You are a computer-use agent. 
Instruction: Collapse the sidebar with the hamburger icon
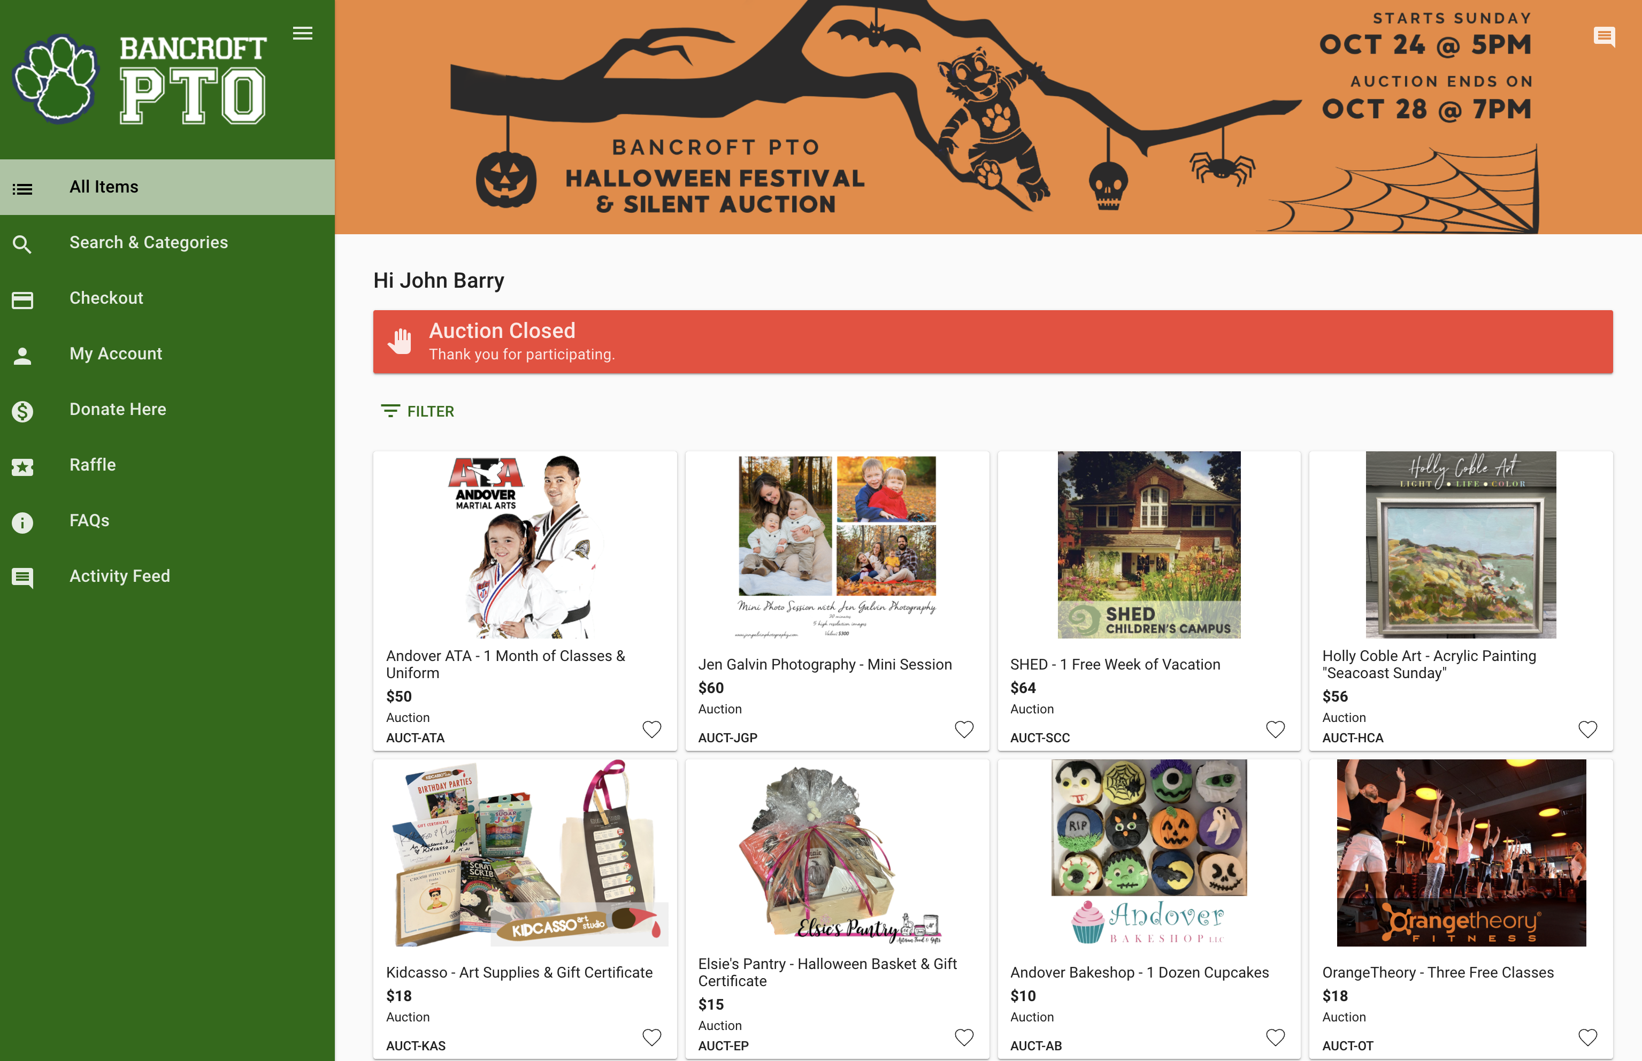[303, 33]
